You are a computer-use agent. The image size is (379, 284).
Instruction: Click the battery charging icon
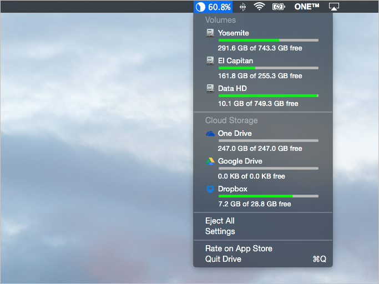(279, 7)
